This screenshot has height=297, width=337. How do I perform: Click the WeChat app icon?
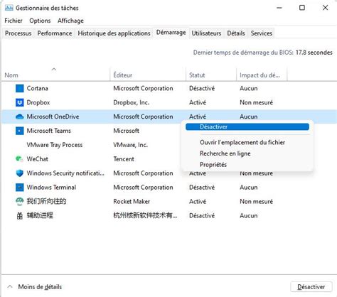click(19, 159)
